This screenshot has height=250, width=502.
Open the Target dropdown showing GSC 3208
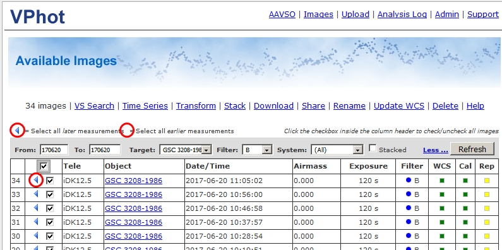[x=186, y=150]
